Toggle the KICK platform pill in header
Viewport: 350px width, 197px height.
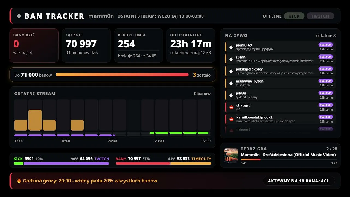tap(294, 16)
